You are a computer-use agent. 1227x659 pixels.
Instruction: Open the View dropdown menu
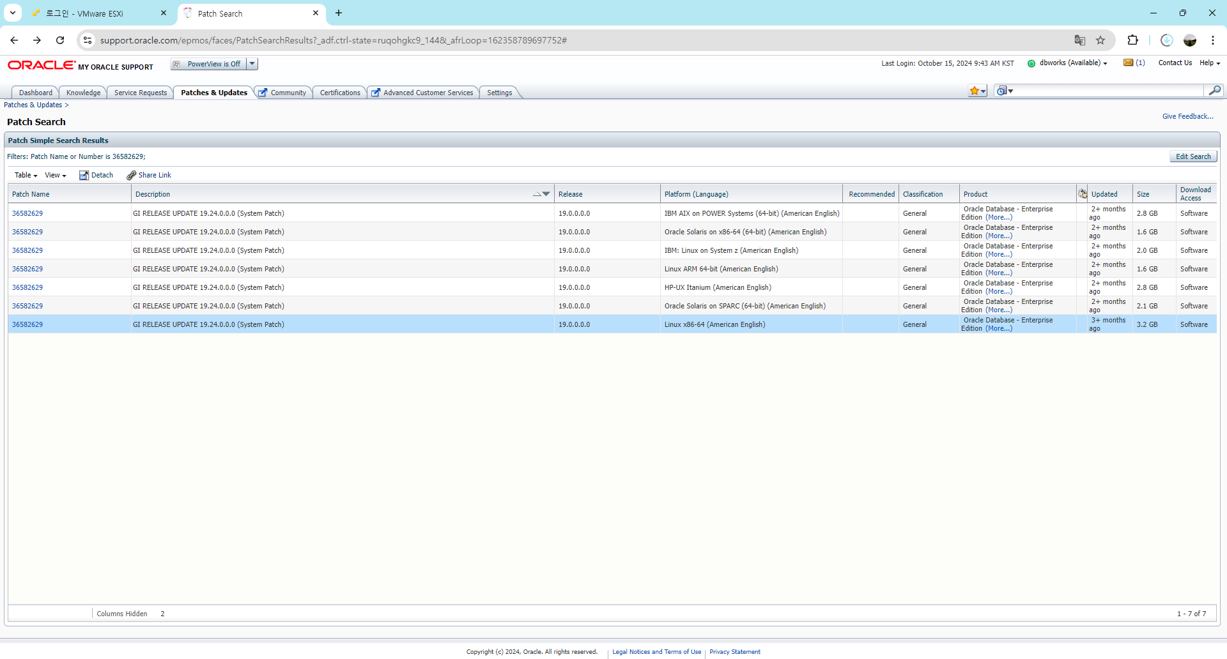click(x=56, y=176)
